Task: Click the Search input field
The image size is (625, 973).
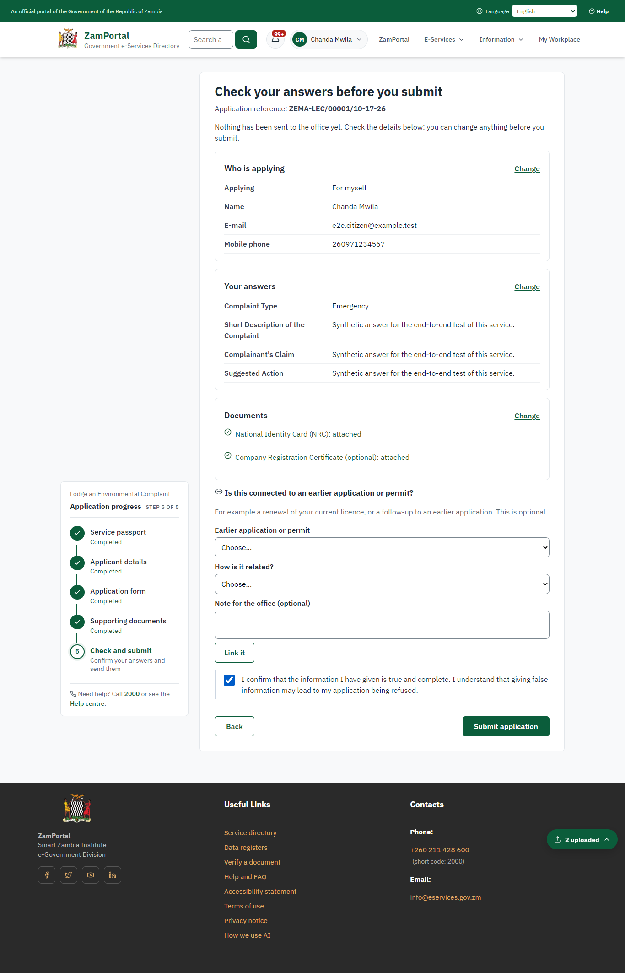Action: 210,39
